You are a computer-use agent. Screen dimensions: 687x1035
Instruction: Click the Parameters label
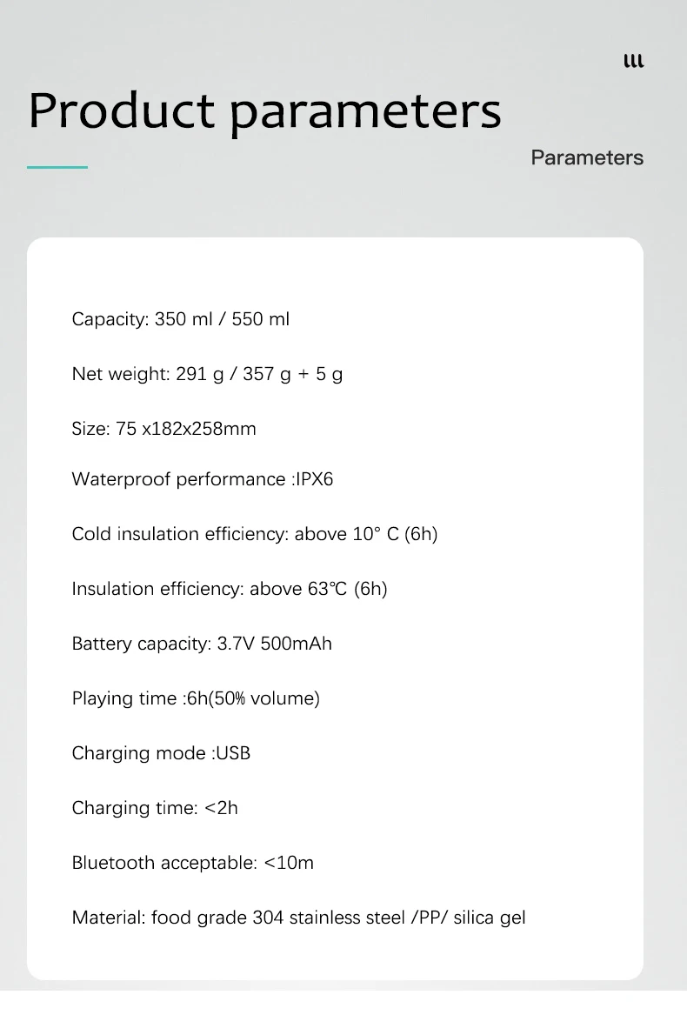(587, 157)
